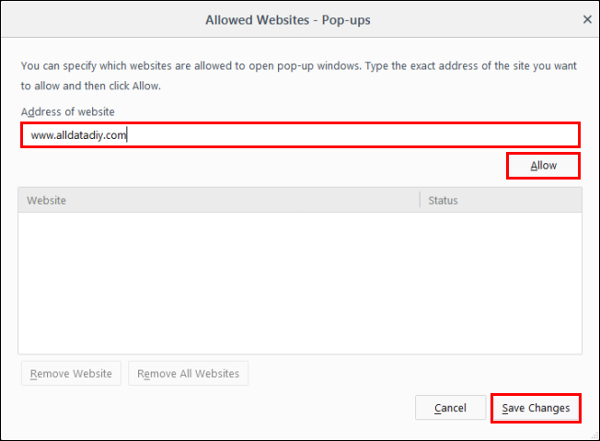Click the resize grip in dialog corner
Viewport: 600px width, 441px height.
(x=594, y=435)
